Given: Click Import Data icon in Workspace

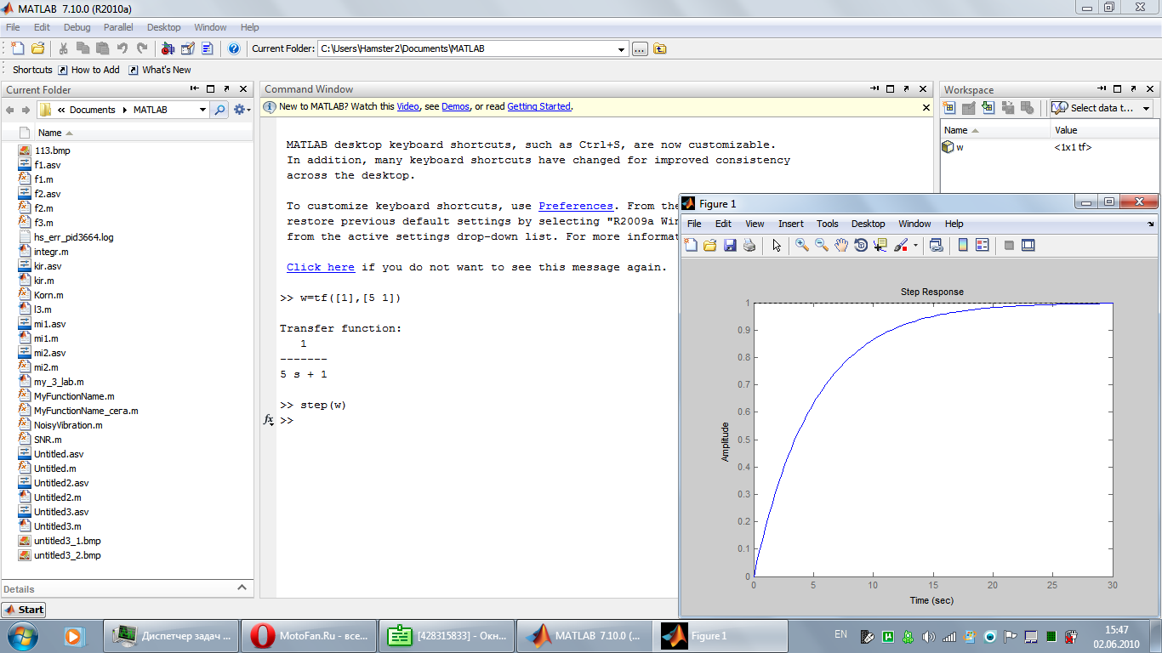Looking at the screenshot, I should pos(988,108).
